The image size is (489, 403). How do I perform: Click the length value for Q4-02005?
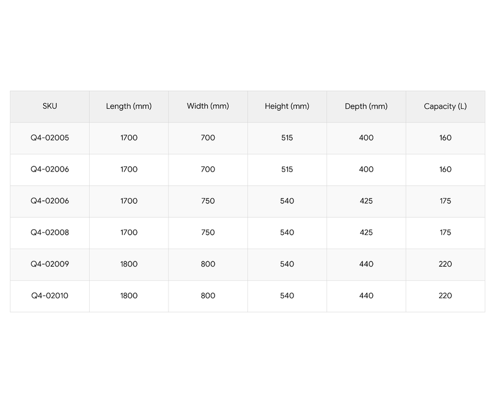coord(129,138)
